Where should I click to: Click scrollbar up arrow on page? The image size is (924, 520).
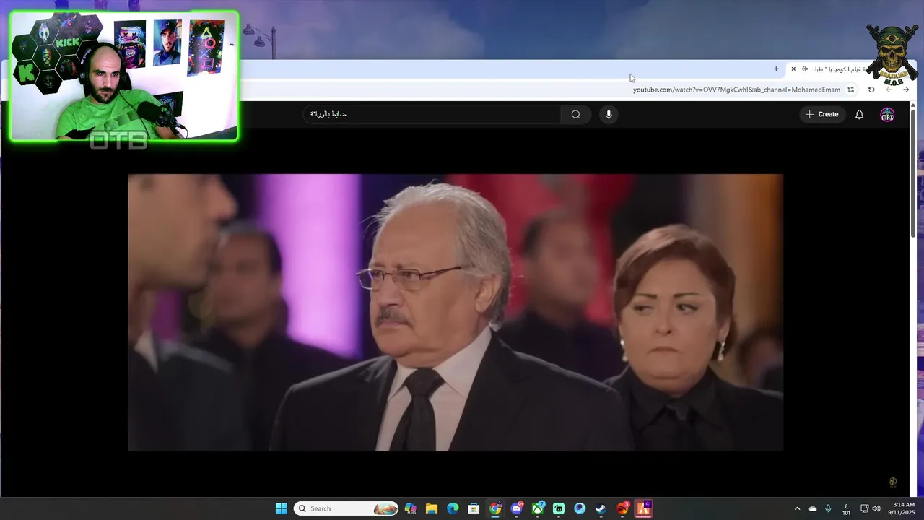pyautogui.click(x=913, y=106)
